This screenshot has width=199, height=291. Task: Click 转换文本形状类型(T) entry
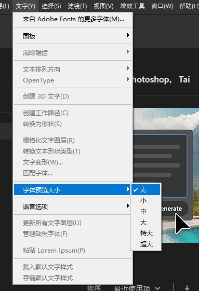[73, 151]
